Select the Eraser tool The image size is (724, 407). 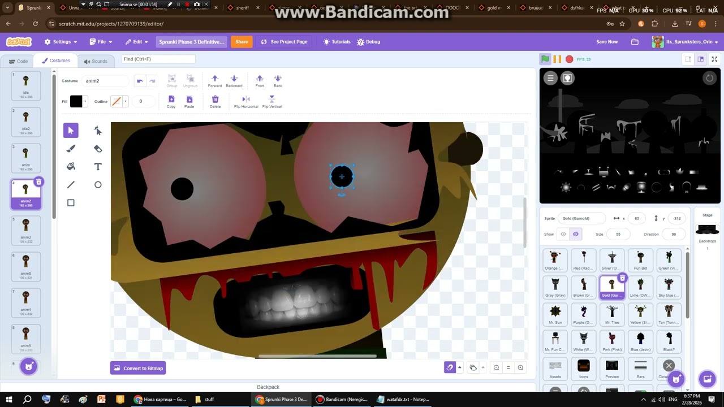tap(98, 149)
